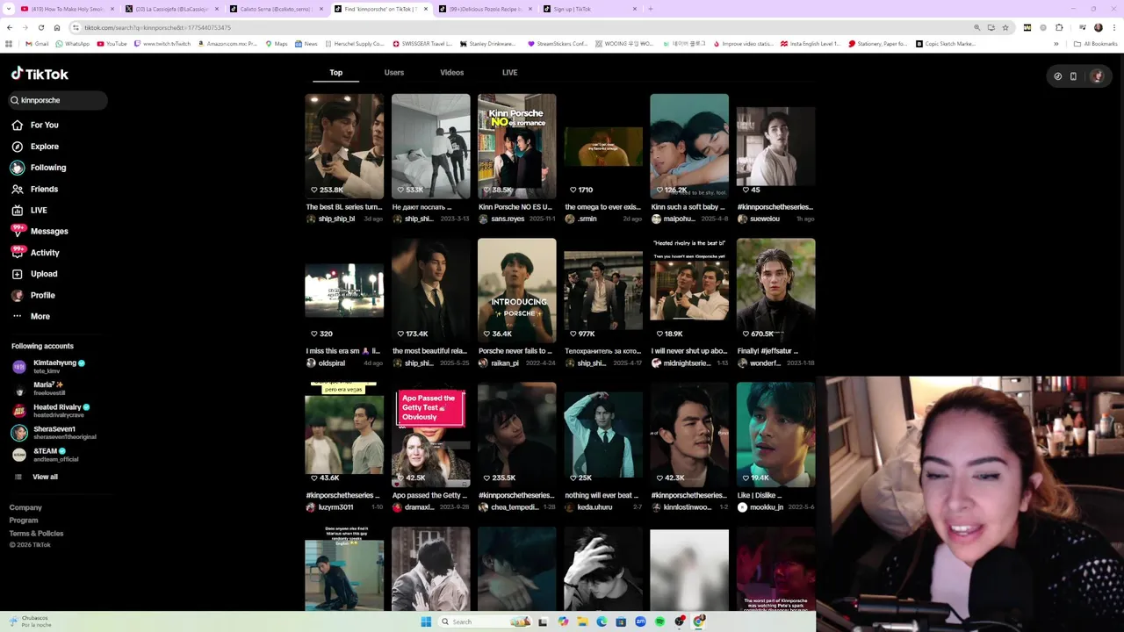Screen dimensions: 1124x632
Task: Switch to the LIVE results tab
Action: click(509, 73)
